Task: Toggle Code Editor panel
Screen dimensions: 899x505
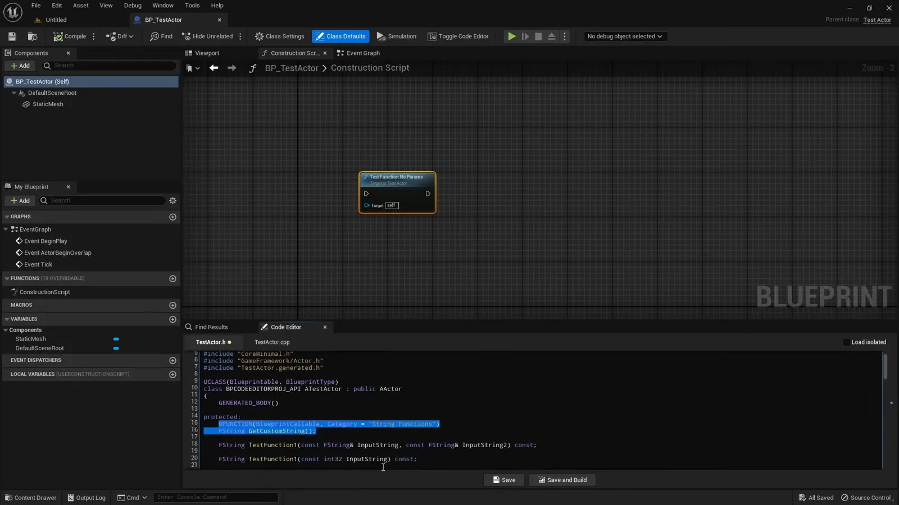Action: (458, 36)
